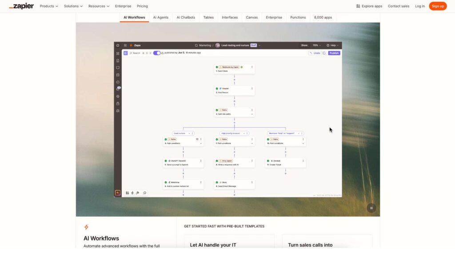The image size is (455, 256).
Task: Click the Zapier logo in the top navigation
Action: [22, 6]
